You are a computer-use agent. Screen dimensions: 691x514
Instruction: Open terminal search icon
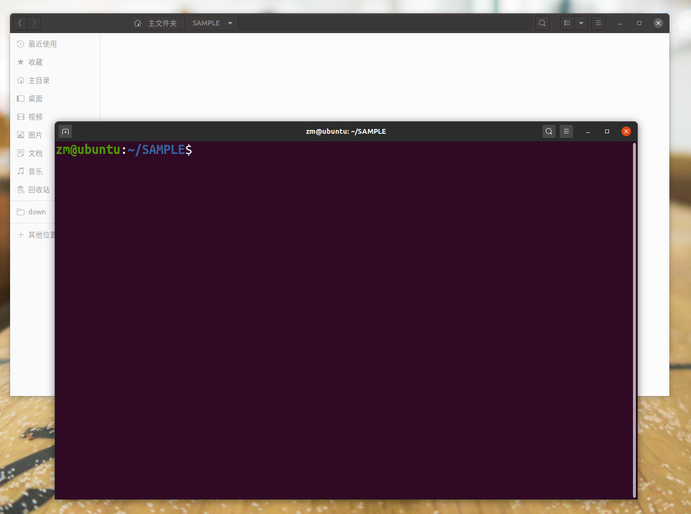point(549,131)
